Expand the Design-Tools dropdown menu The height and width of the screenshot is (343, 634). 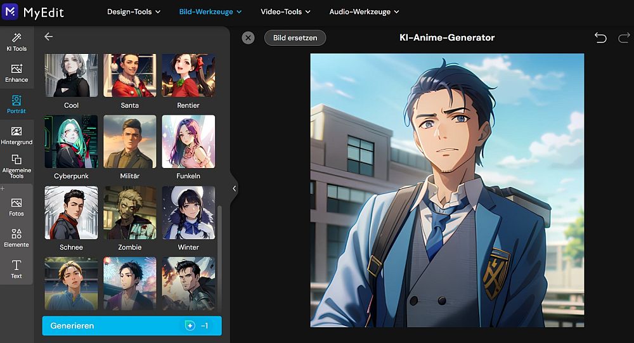coord(134,12)
